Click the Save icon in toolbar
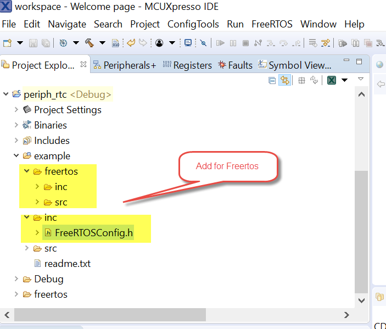Viewport: 386px width, 329px height. pyautogui.click(x=33, y=43)
